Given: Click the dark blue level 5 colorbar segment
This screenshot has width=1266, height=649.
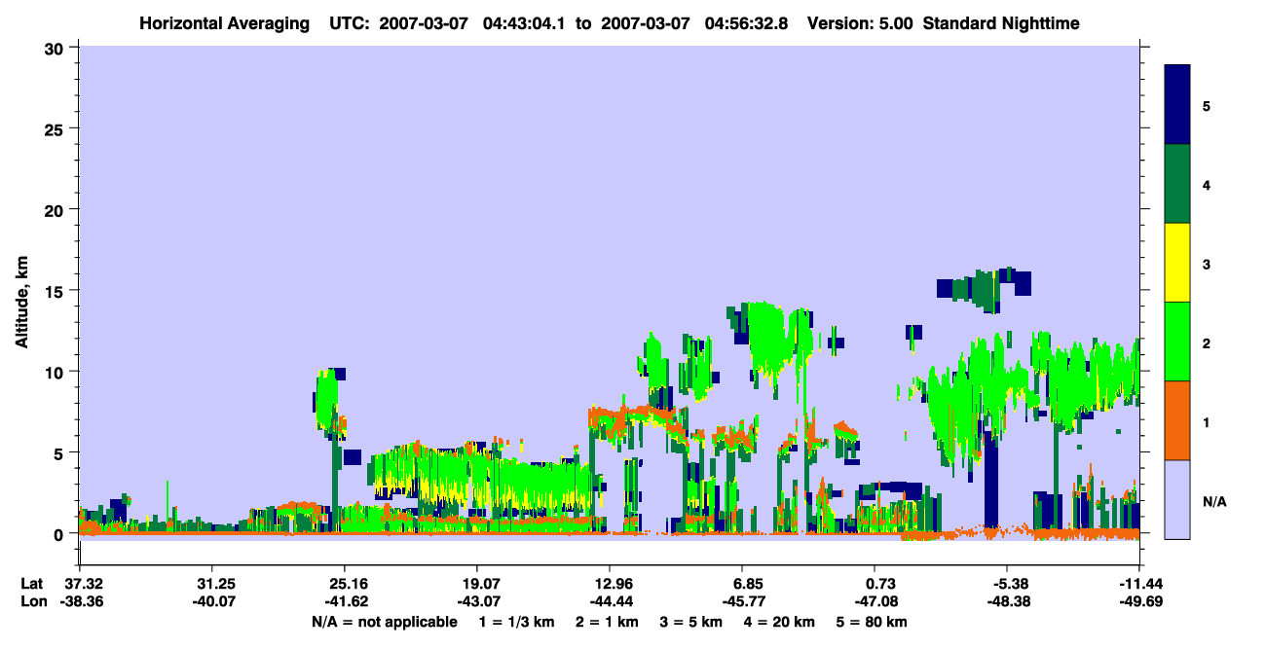Looking at the screenshot, I should pos(1177,105).
